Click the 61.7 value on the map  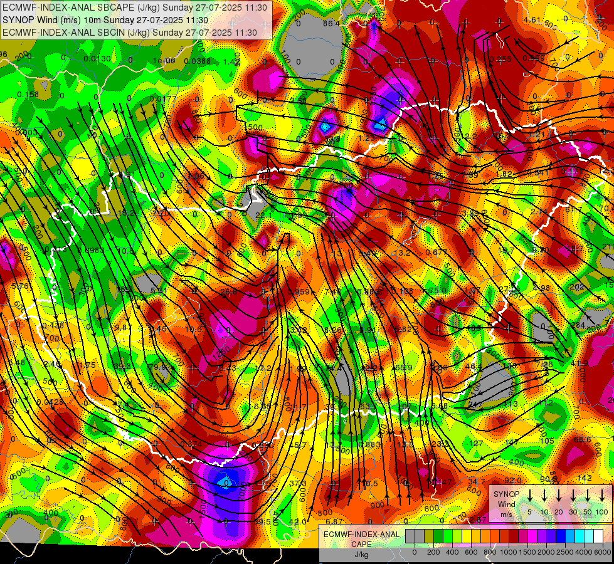pos(574,210)
